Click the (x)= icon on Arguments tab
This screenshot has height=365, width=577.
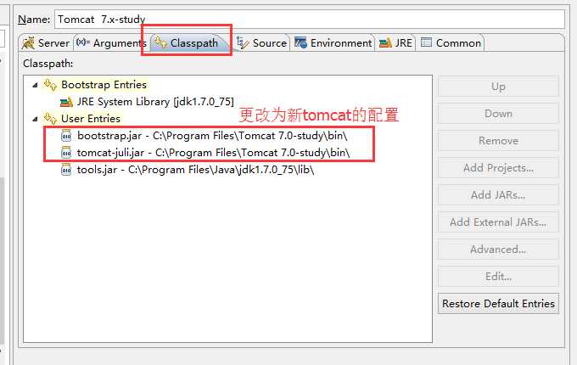tap(83, 42)
